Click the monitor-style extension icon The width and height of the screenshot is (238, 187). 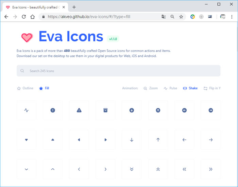pos(210,17)
